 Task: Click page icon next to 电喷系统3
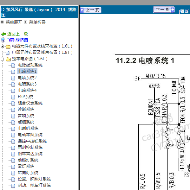(x=13, y=85)
